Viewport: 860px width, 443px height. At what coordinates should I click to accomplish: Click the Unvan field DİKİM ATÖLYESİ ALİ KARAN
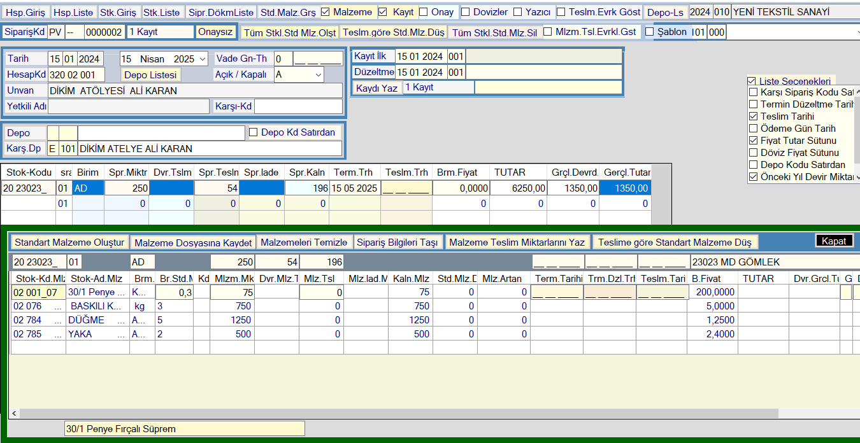point(195,90)
